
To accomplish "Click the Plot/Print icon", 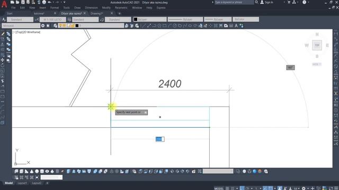I will pos(44,2).
